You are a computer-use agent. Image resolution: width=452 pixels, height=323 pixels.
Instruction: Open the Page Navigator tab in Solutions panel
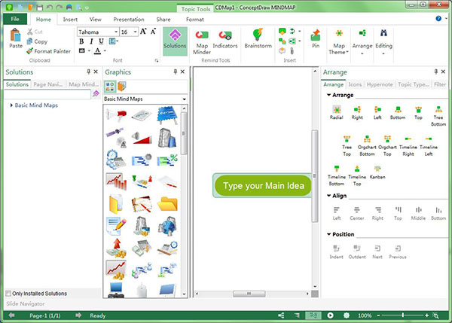[48, 84]
